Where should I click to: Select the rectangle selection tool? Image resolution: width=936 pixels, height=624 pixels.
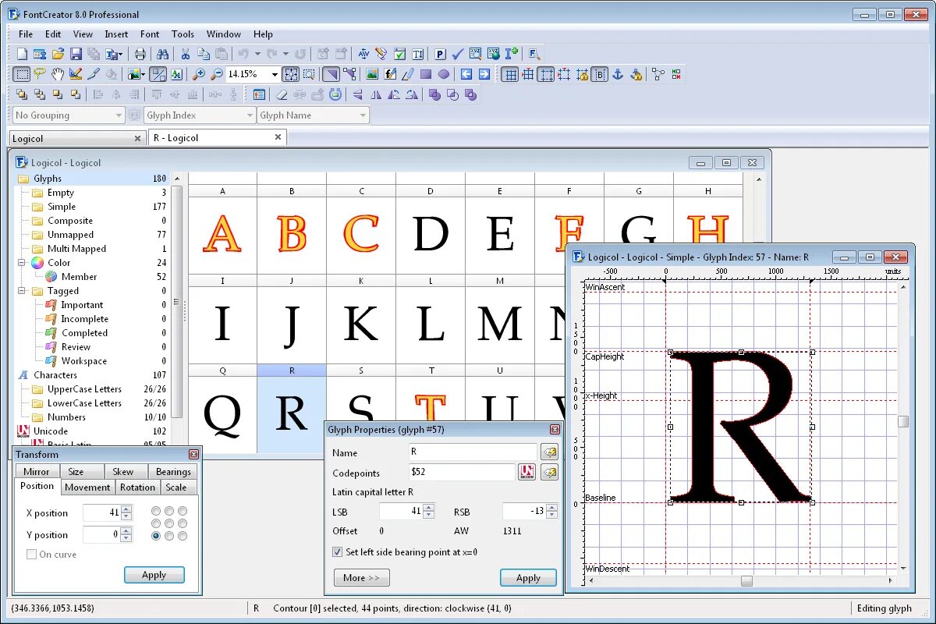pyautogui.click(x=22, y=74)
